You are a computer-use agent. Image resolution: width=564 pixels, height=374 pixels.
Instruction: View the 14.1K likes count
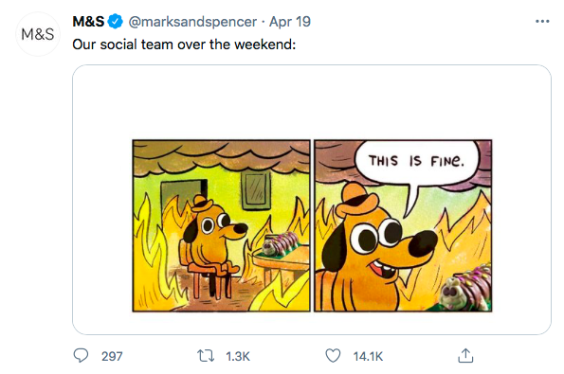[x=368, y=356]
